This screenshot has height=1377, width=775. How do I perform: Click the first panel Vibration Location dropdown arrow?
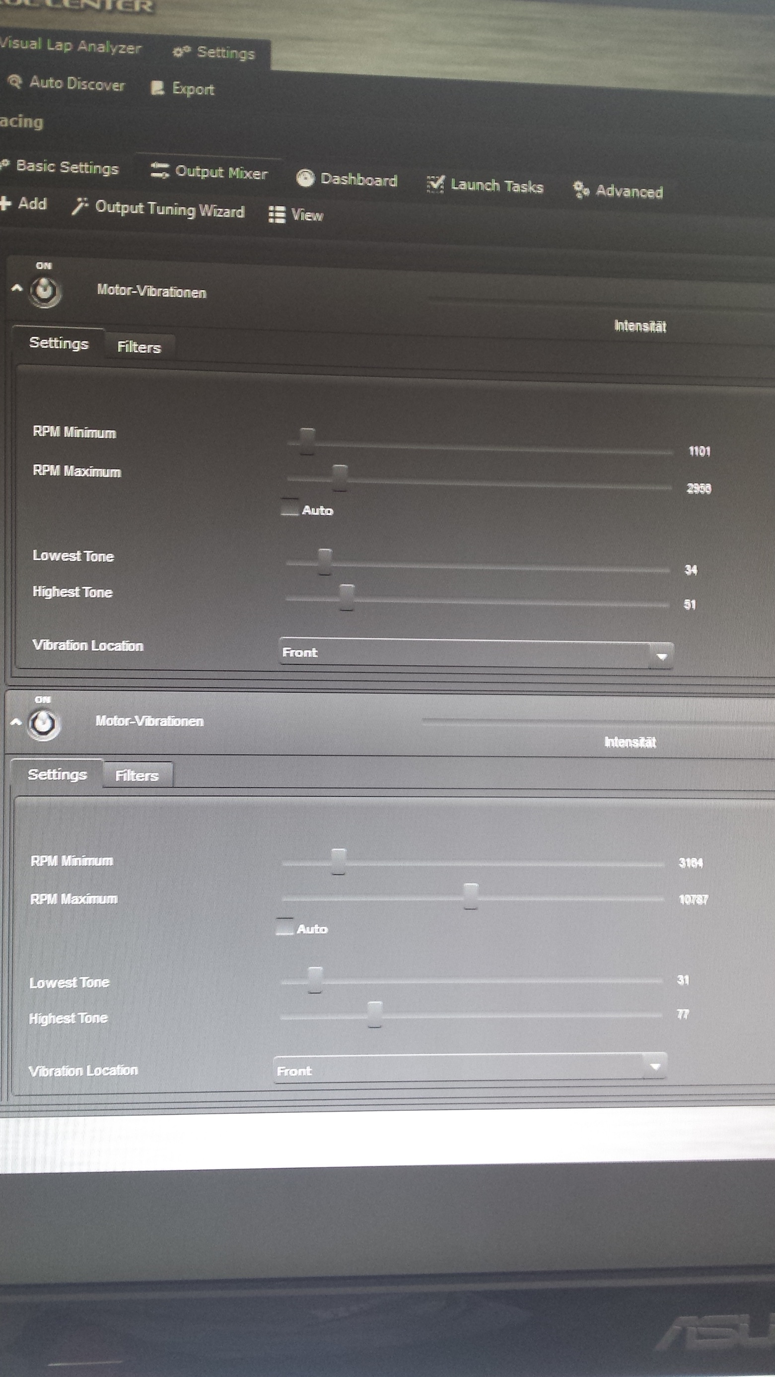click(661, 656)
